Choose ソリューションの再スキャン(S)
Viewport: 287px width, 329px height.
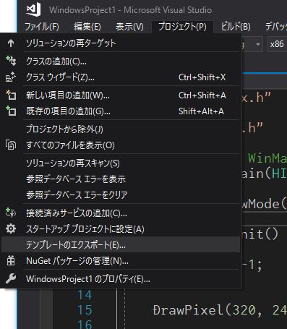(121, 163)
